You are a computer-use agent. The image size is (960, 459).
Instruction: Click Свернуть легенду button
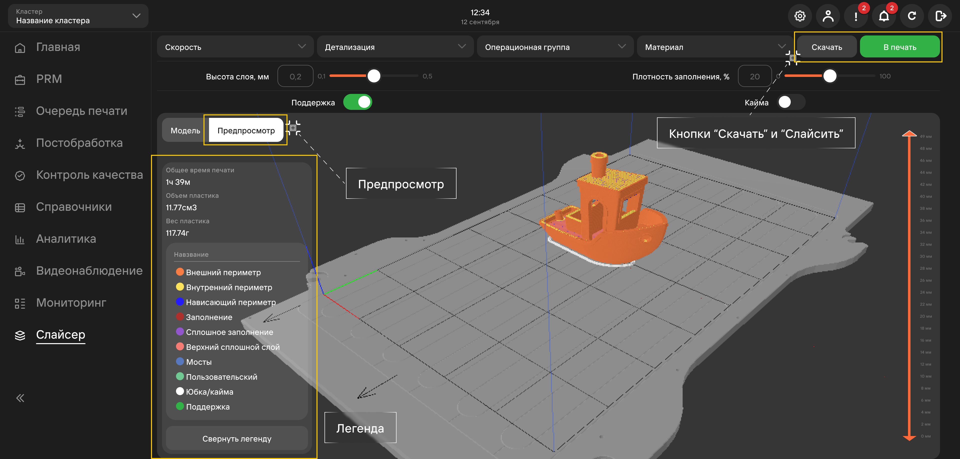point(237,439)
